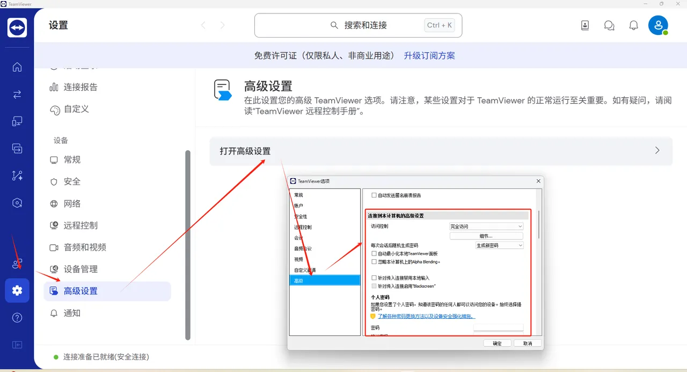Collapse the sidebar using bottom panel icon
This screenshot has height=372, width=687.
coord(17,345)
